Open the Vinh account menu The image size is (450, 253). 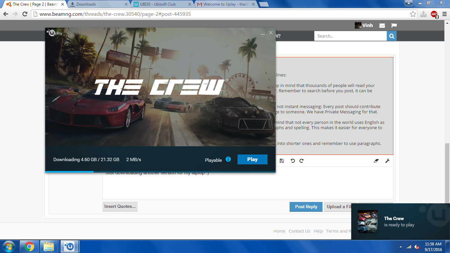(364, 25)
